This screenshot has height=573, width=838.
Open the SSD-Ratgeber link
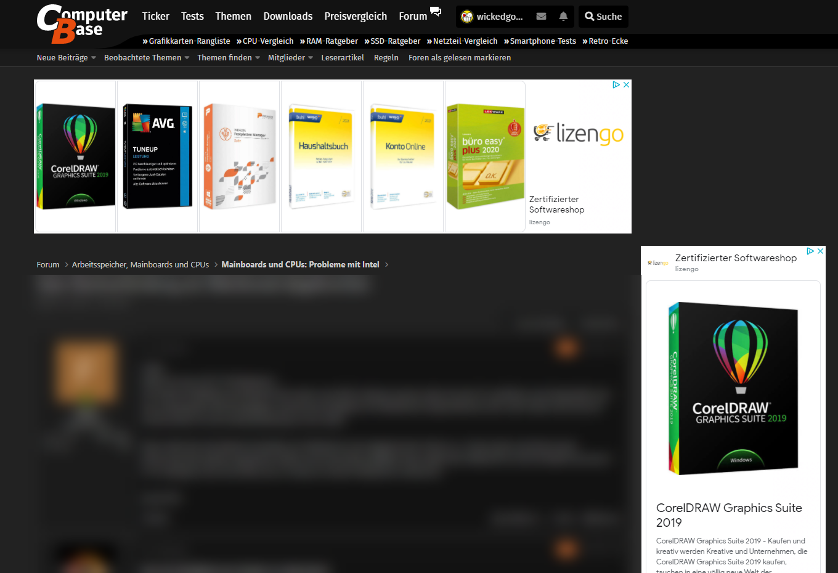[393, 41]
